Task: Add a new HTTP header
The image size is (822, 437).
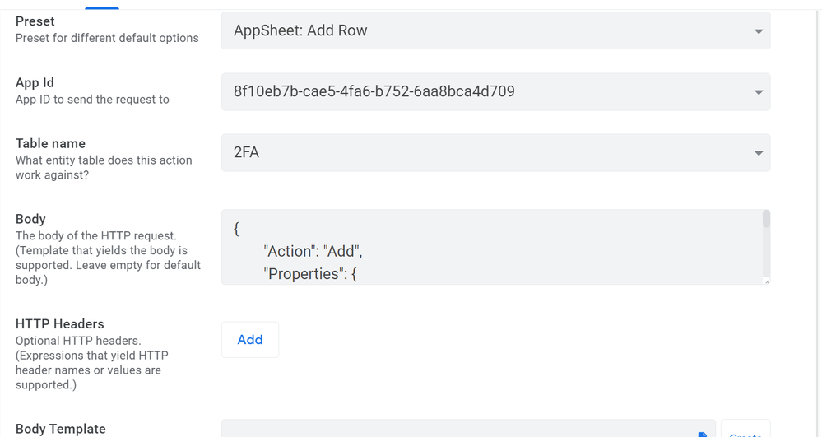Action: (x=250, y=339)
